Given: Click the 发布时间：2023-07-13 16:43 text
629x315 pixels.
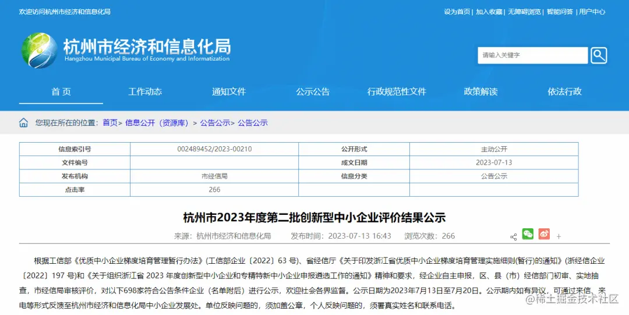Looking at the screenshot, I should [x=341, y=236].
